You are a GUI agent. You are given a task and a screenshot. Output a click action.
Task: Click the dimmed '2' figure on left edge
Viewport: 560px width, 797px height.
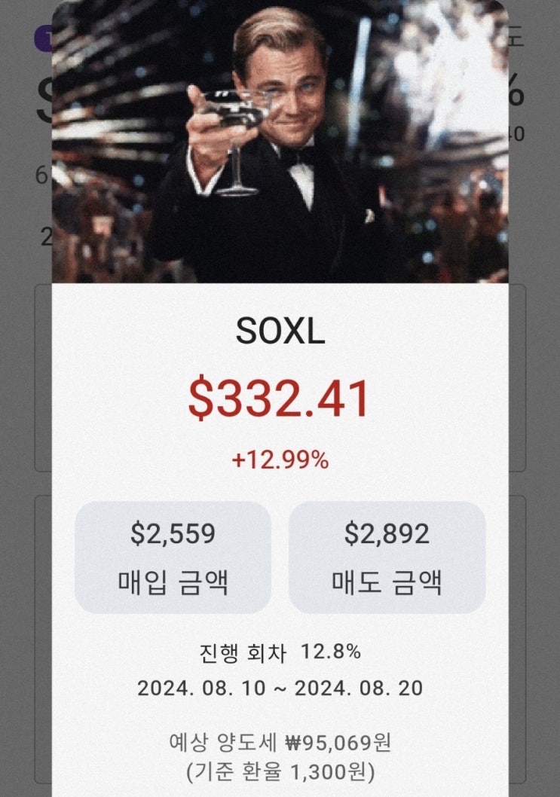coord(46,237)
